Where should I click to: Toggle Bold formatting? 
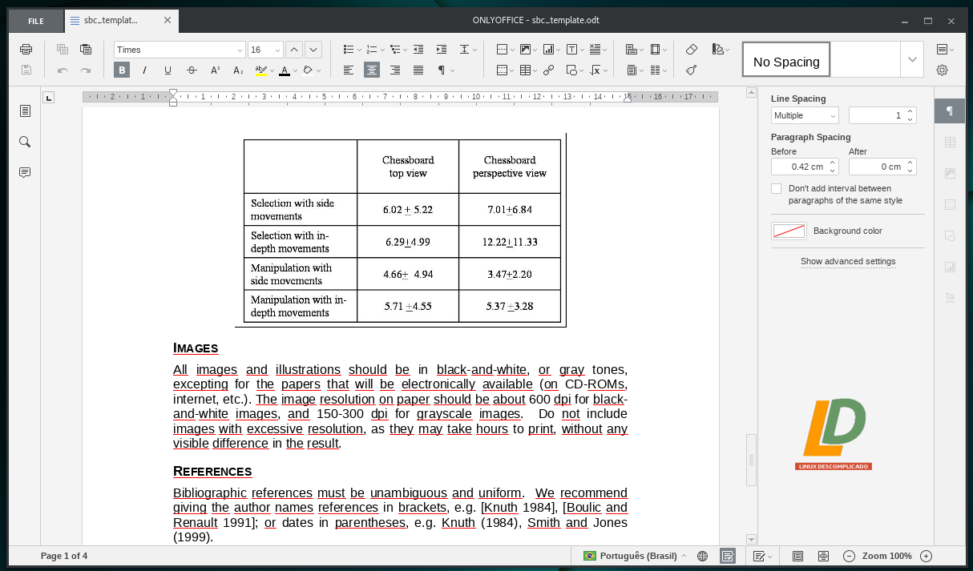[122, 70]
